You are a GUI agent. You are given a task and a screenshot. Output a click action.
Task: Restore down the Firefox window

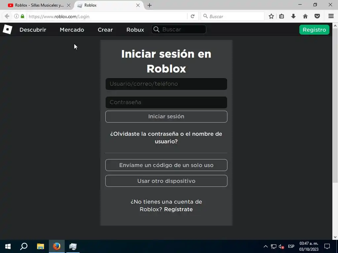(315, 5)
